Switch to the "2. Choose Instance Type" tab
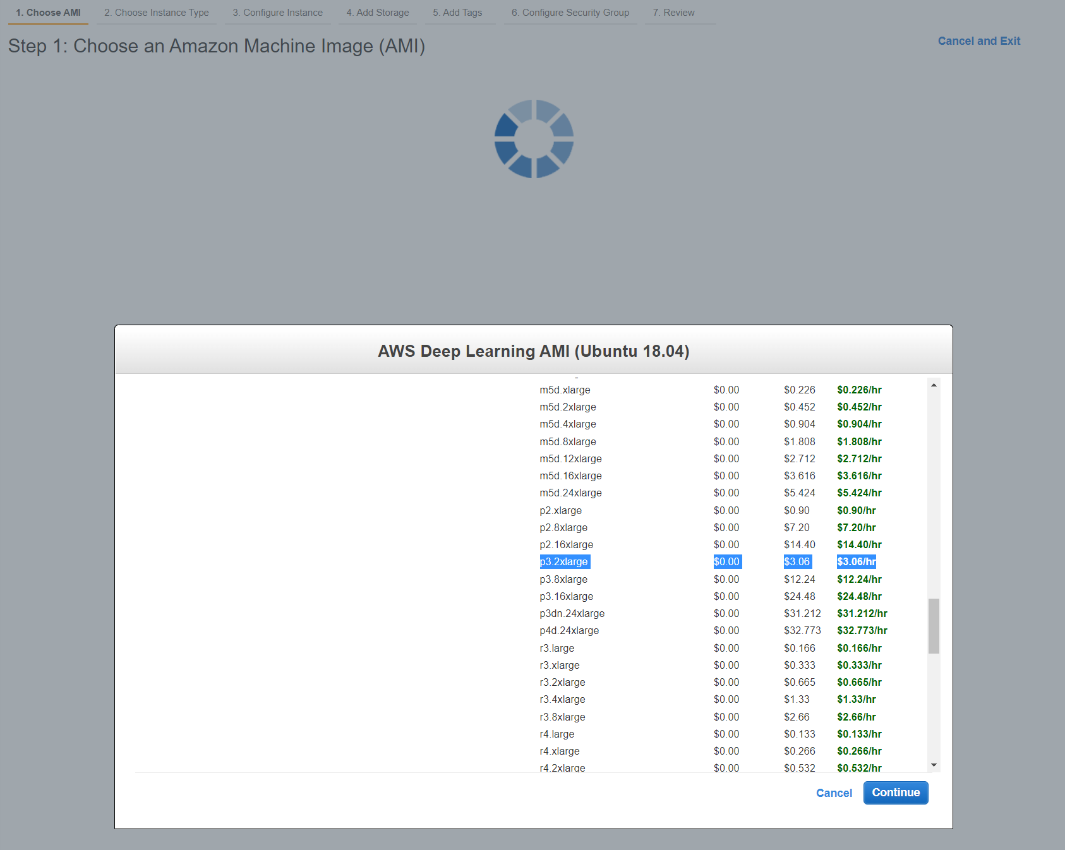The width and height of the screenshot is (1065, 850). [x=156, y=12]
